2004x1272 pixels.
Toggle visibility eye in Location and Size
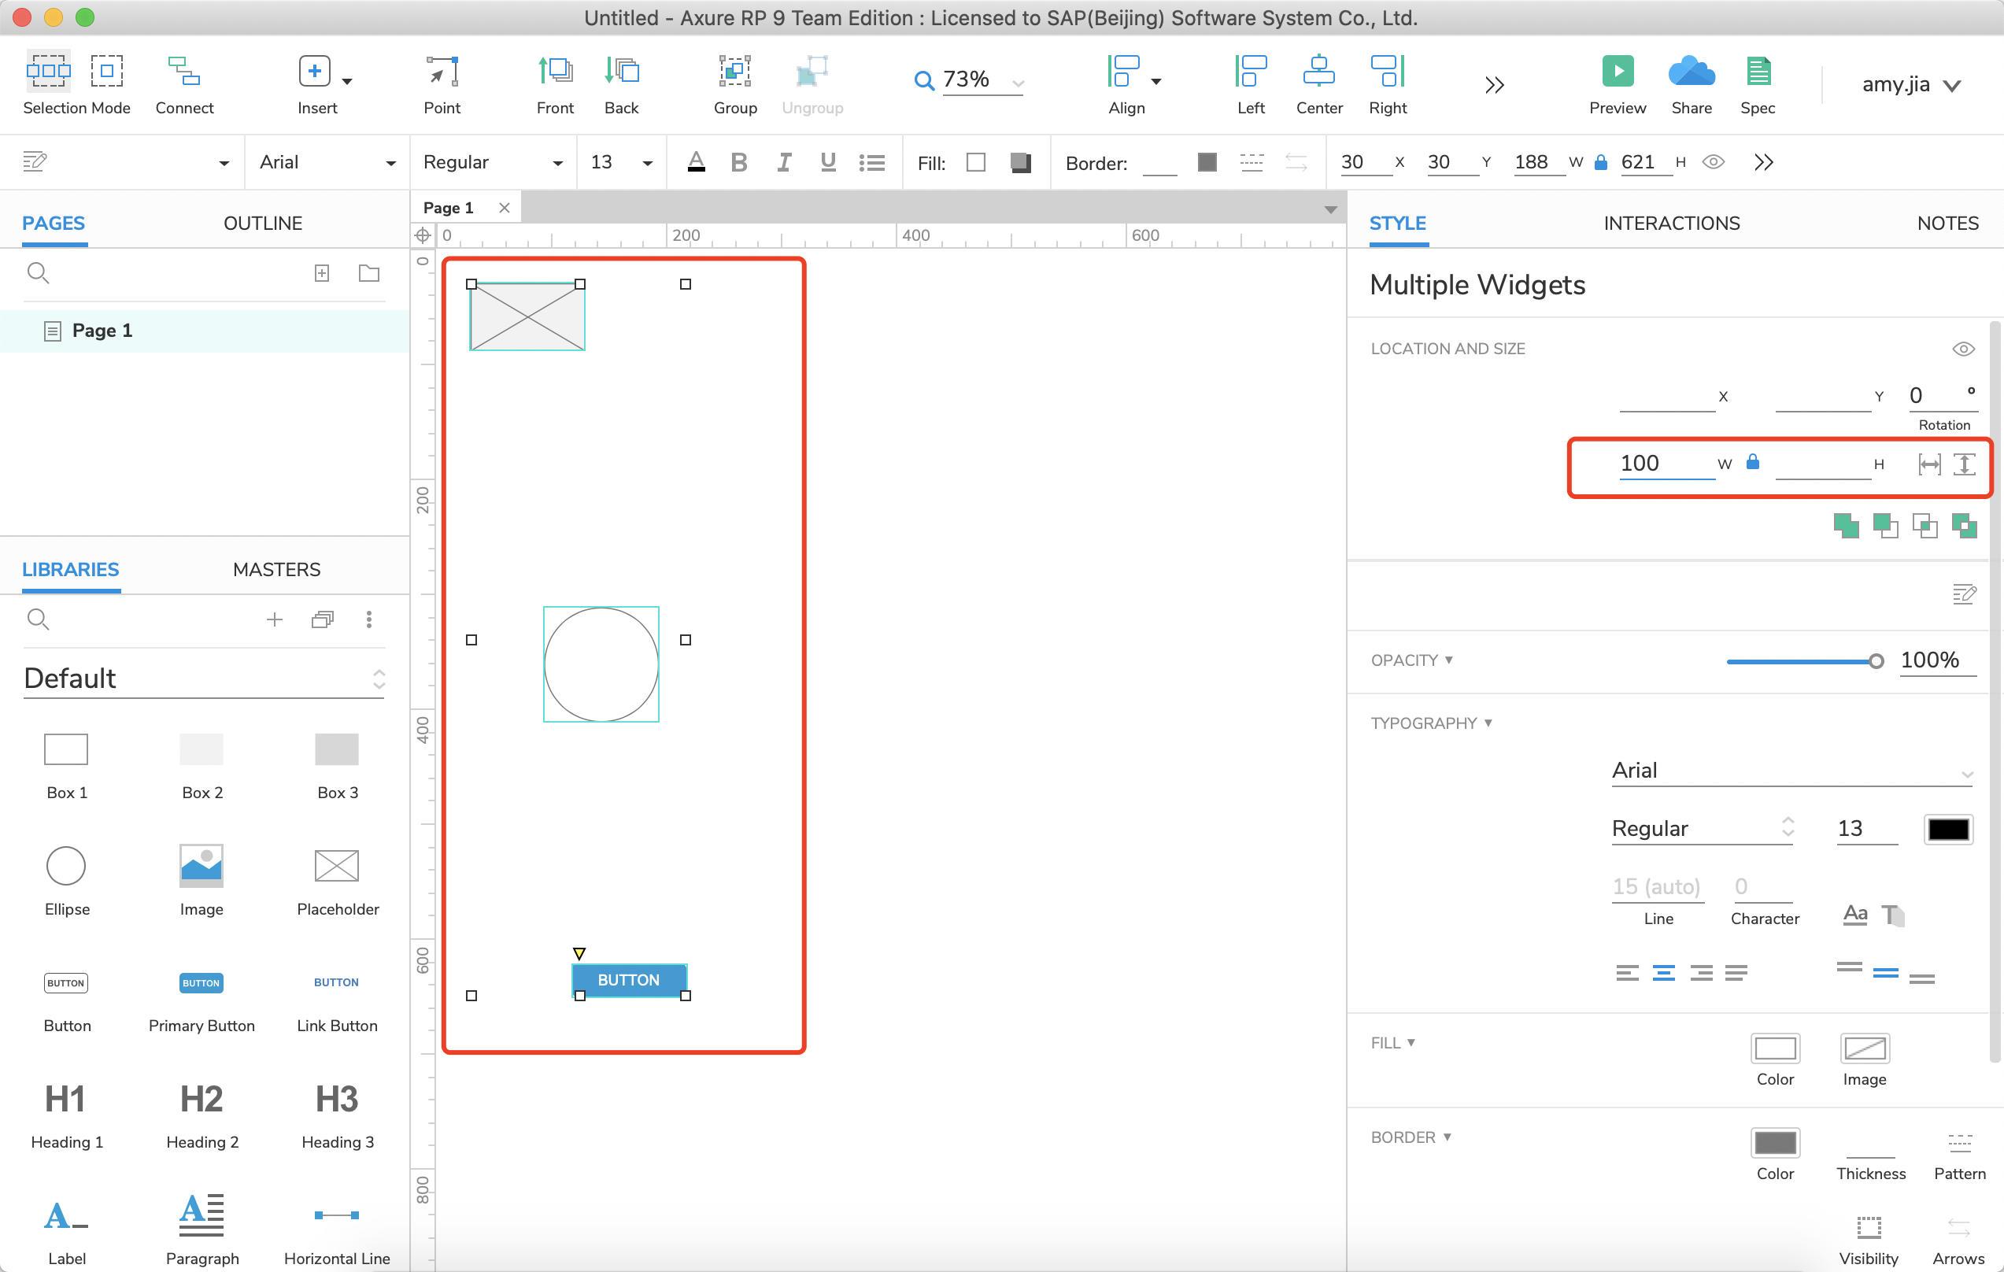click(1963, 349)
